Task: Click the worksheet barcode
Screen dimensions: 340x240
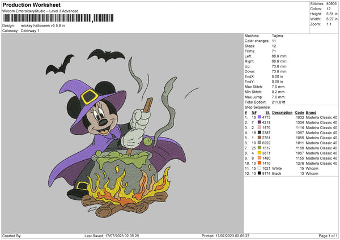Action: pyautogui.click(x=58, y=18)
